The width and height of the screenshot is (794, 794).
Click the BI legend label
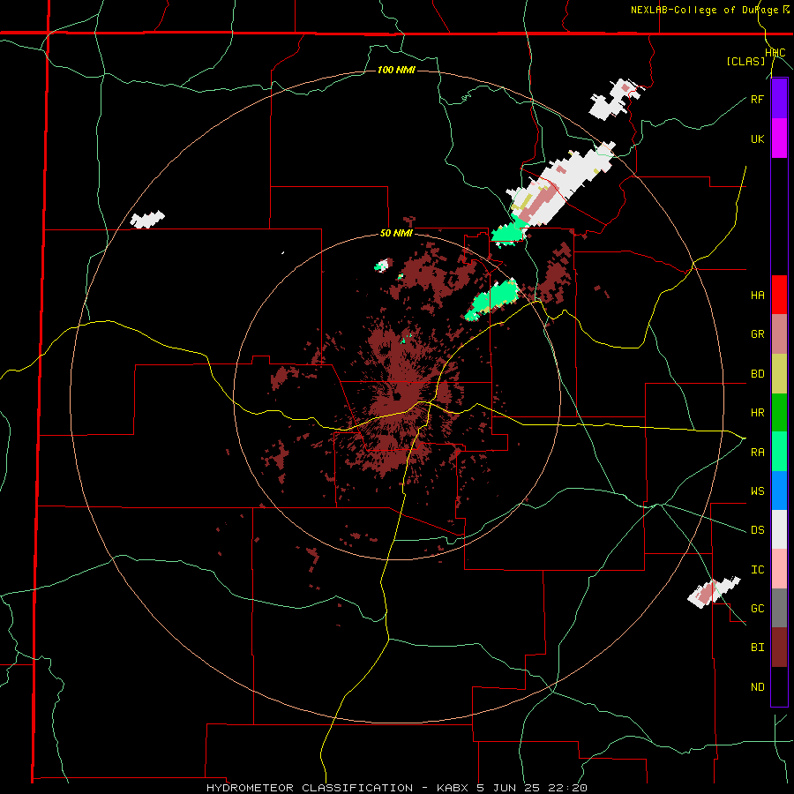(x=757, y=648)
